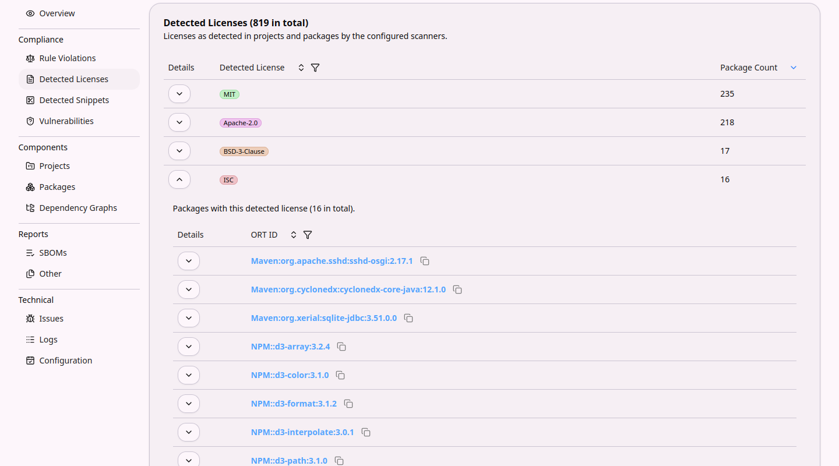Sort packages by ORT ID
The width and height of the screenshot is (839, 466).
tap(294, 235)
